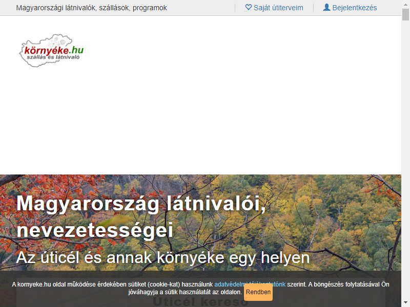The image size is (410, 307).
Task: Accept cookies with the Rendben button
Action: pos(258,292)
